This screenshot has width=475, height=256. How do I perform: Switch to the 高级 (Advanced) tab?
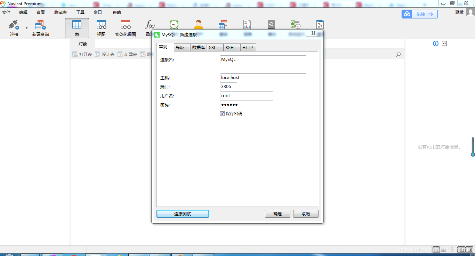(x=182, y=48)
